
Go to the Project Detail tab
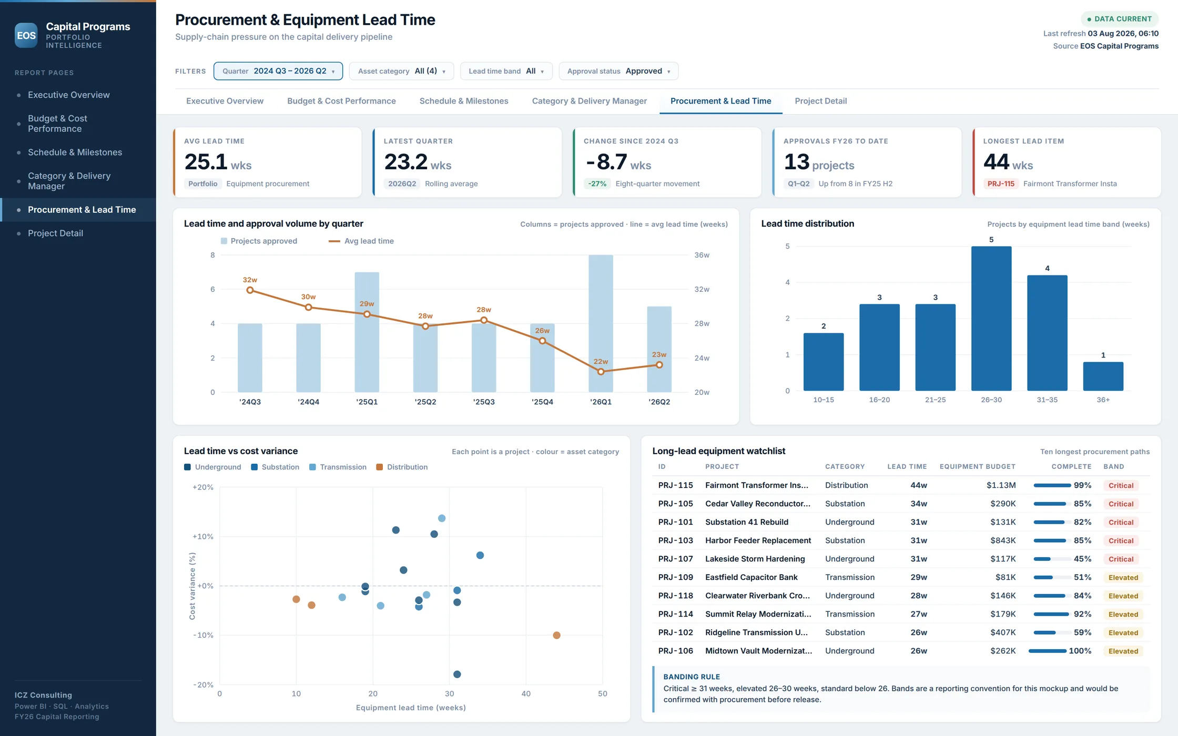820,101
